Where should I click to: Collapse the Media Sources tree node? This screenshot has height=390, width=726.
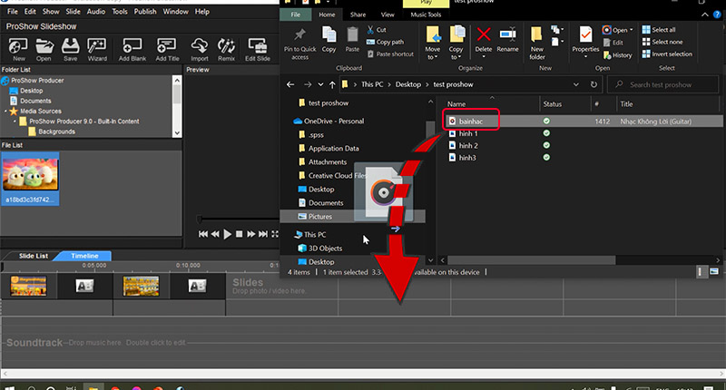[x=5, y=111]
